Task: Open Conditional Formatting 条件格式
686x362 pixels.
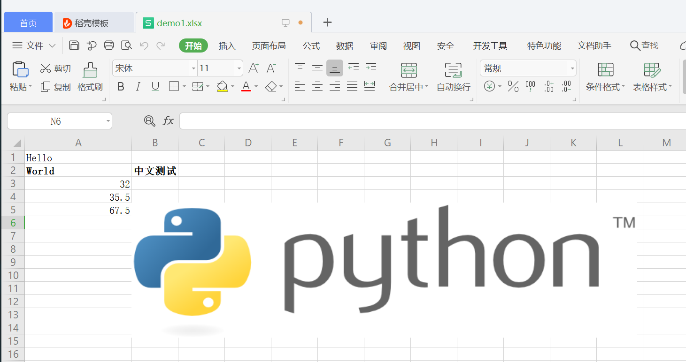Action: pyautogui.click(x=605, y=77)
